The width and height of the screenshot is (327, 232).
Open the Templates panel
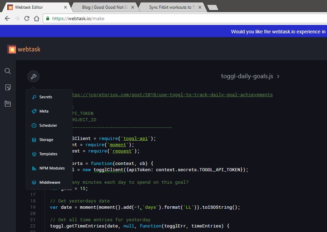[48, 154]
